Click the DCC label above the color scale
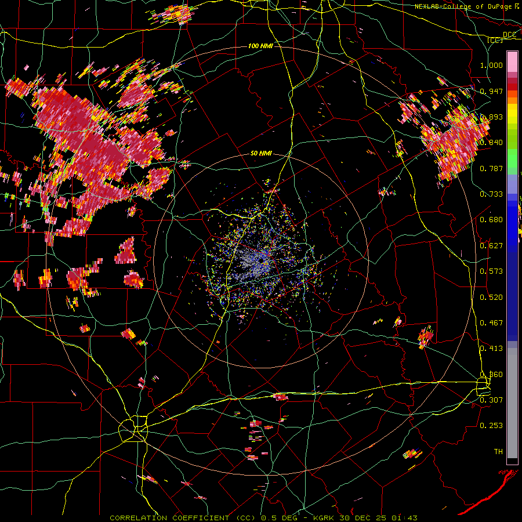522x522 pixels. pos(509,35)
